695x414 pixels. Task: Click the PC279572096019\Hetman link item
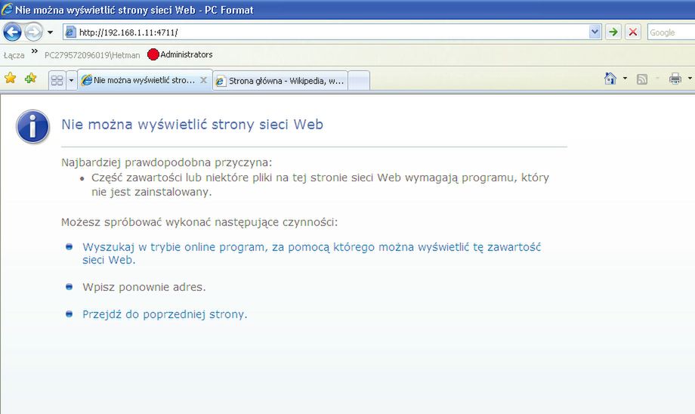point(92,55)
